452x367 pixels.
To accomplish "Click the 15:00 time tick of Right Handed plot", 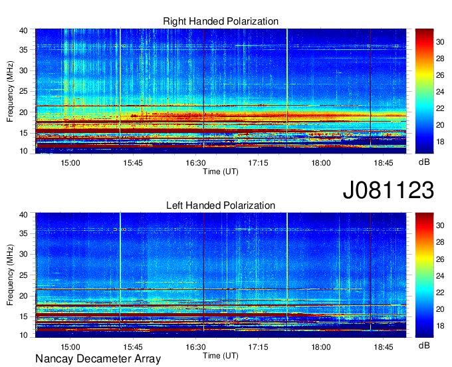I will point(70,163).
